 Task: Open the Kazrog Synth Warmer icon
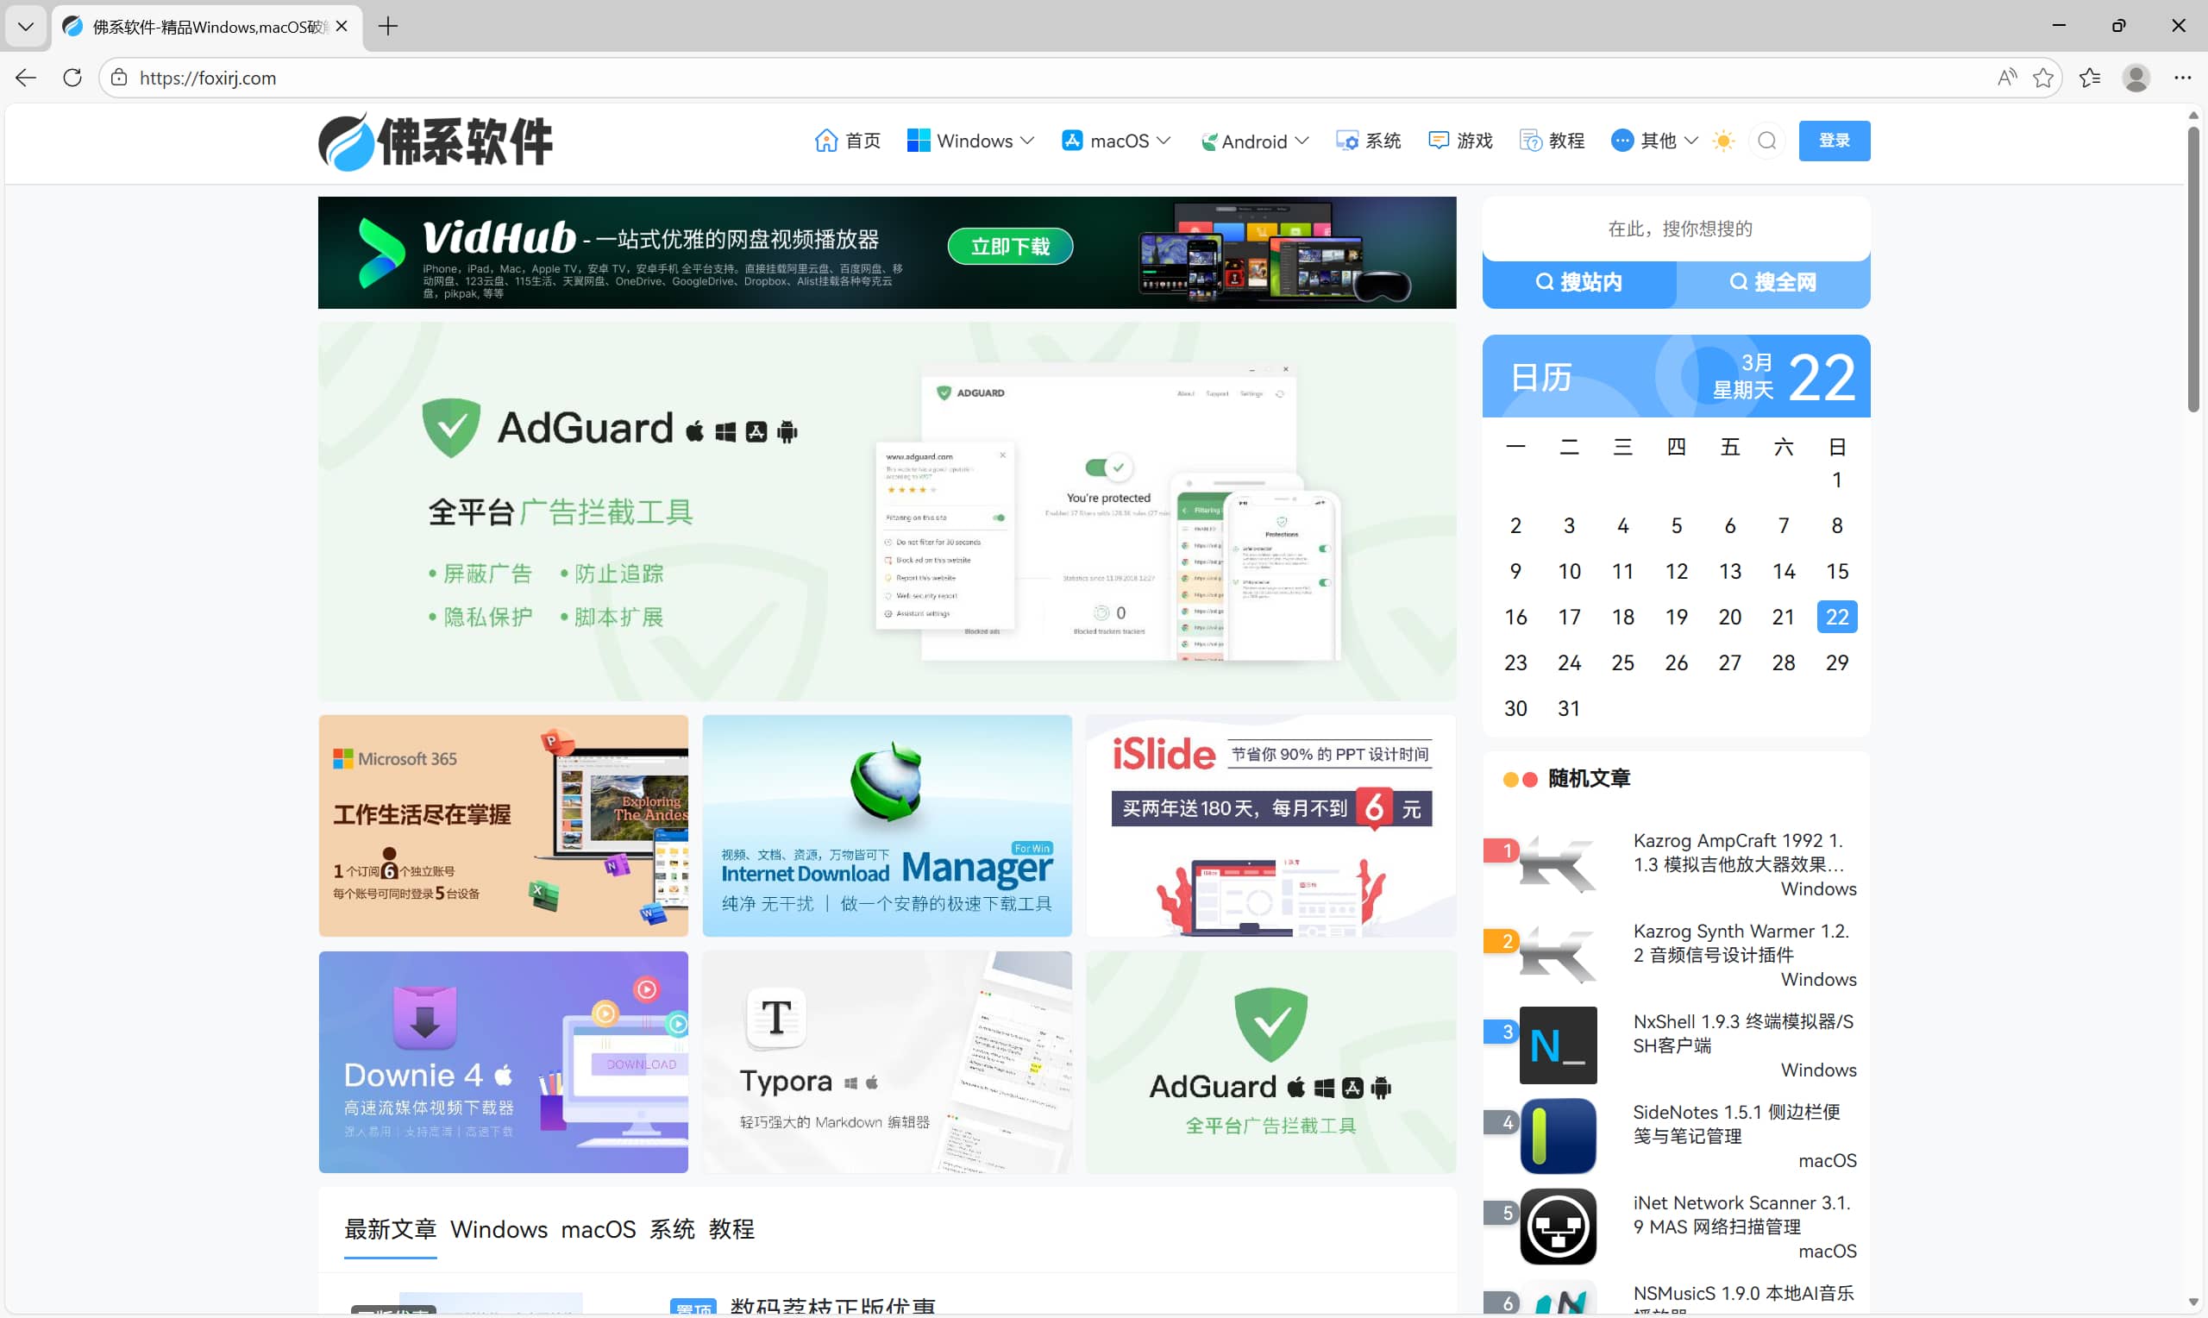click(x=1557, y=955)
